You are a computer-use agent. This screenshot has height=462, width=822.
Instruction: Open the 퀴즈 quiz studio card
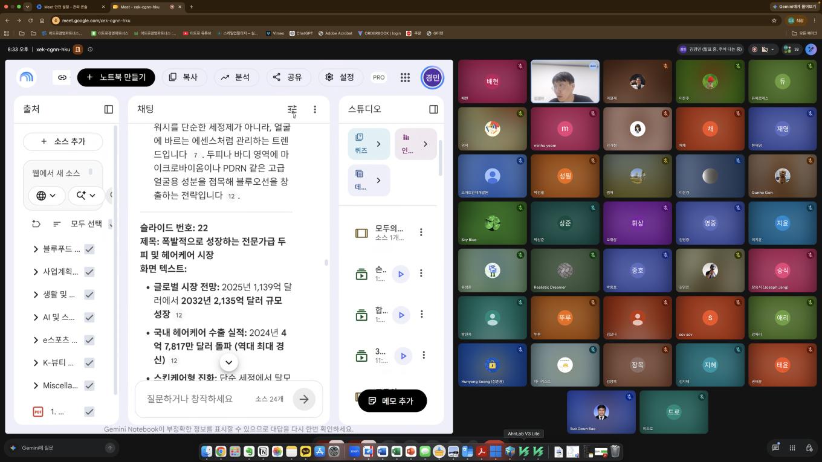(369, 144)
